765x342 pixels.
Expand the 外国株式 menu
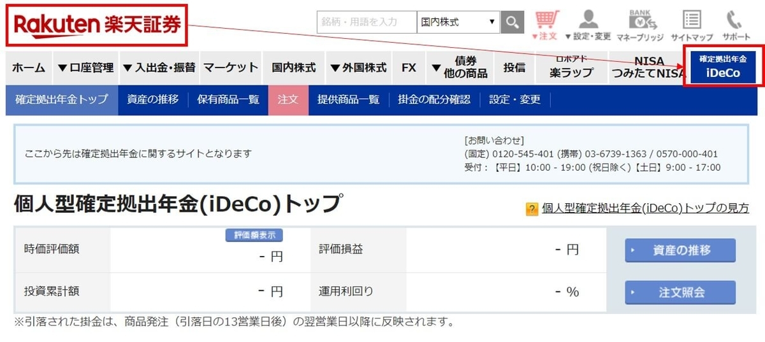pyautogui.click(x=358, y=68)
